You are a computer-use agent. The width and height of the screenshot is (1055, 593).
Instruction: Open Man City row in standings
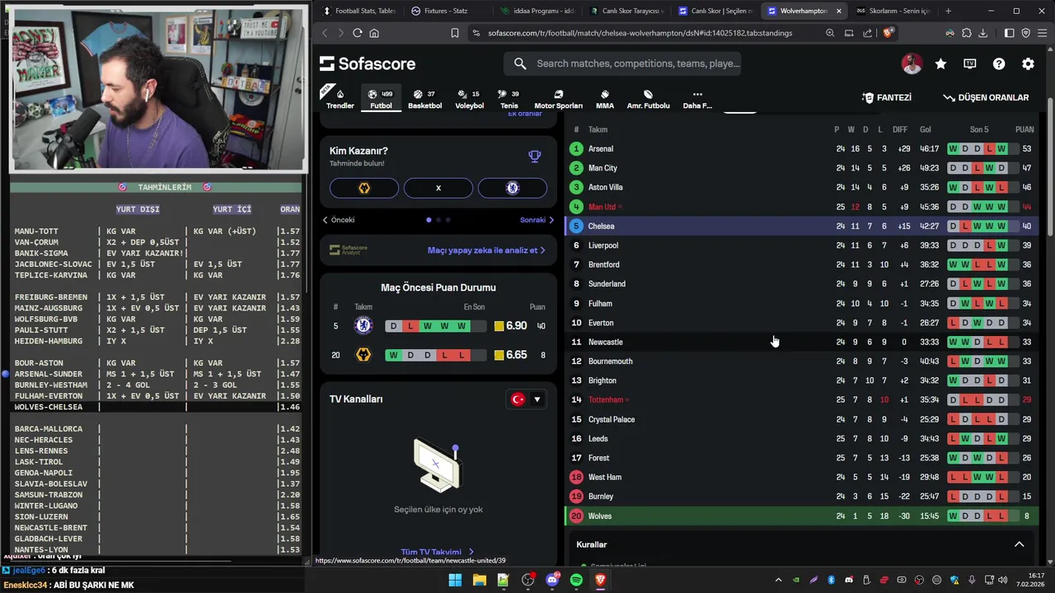coord(801,168)
